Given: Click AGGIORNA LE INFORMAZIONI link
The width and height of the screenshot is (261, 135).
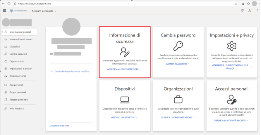Looking at the screenshot, I should (123, 69).
